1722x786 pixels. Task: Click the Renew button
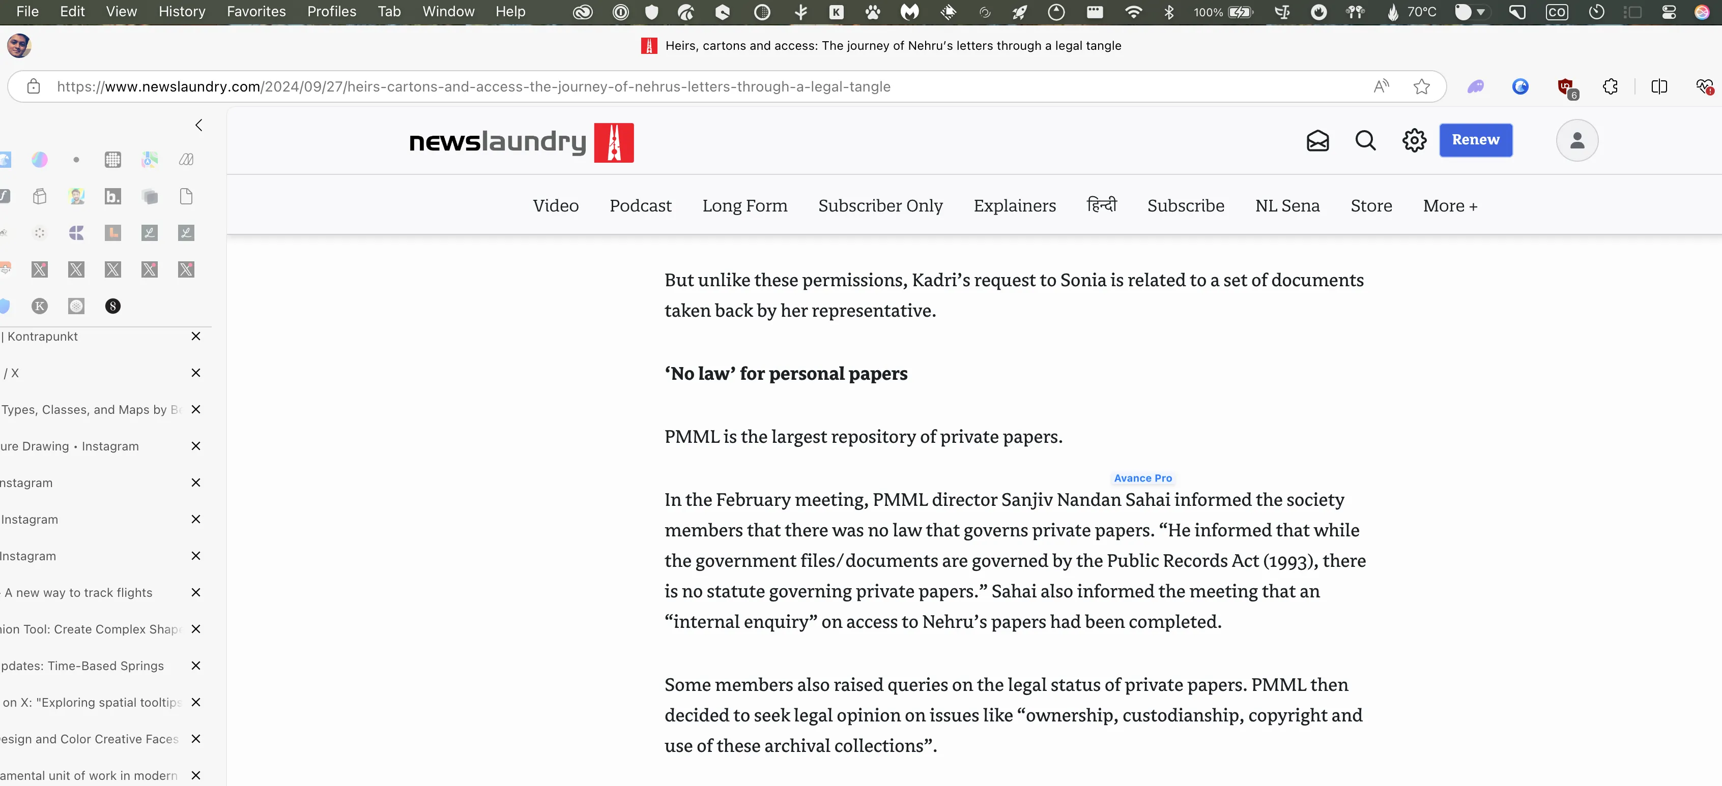tap(1475, 140)
